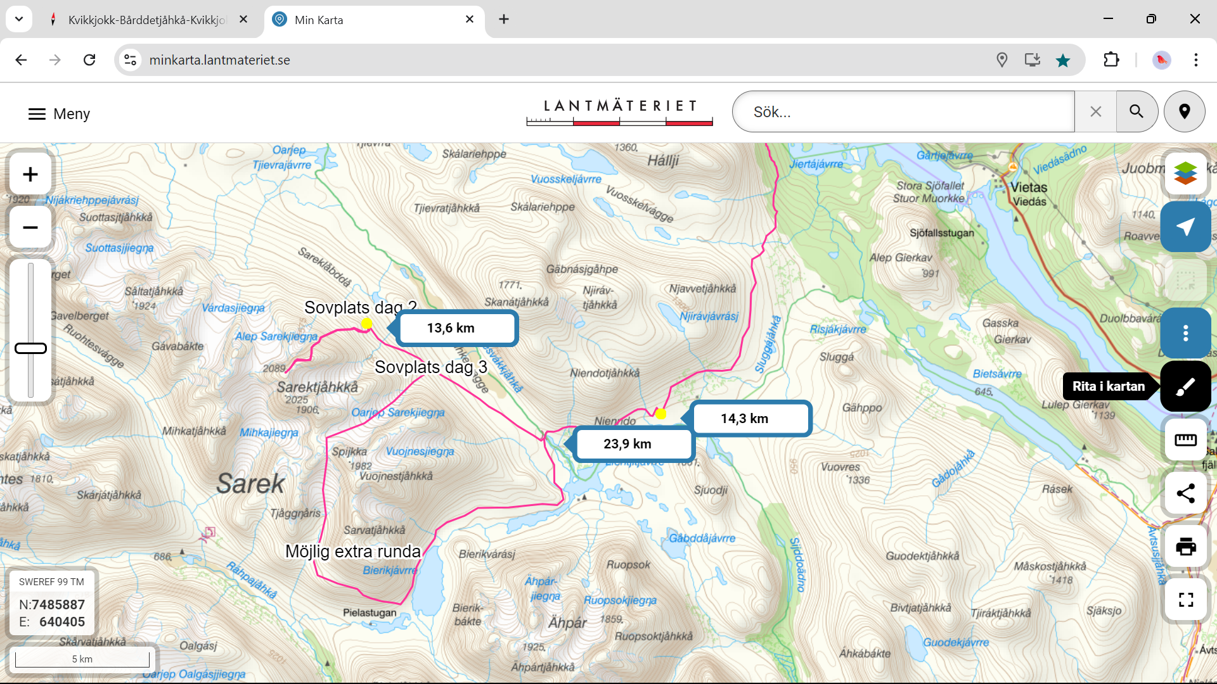Image resolution: width=1217 pixels, height=684 pixels.
Task: Open the three-dot more options button
Action: coord(1185,333)
